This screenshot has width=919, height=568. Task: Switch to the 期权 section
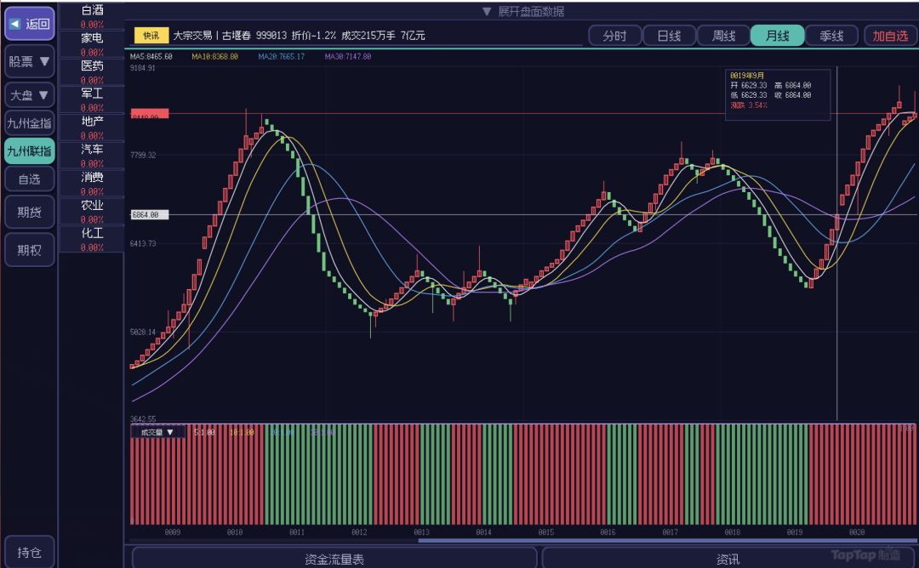[29, 250]
